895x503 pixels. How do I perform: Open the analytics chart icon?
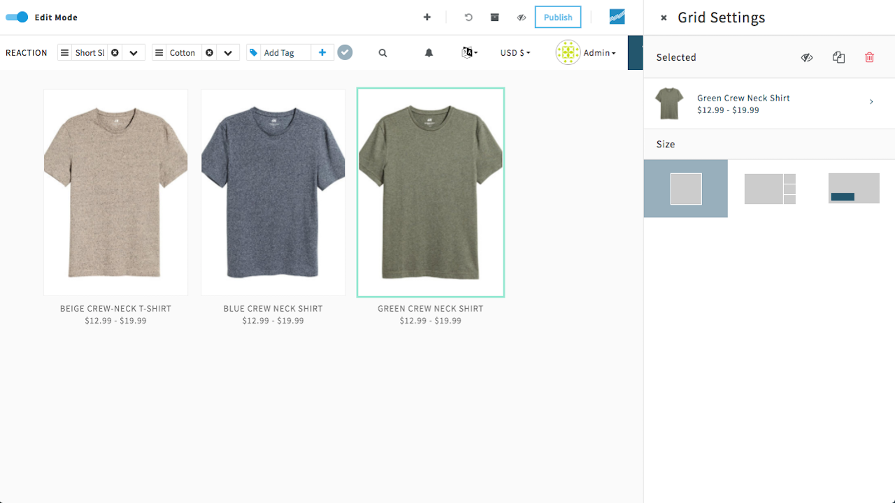click(x=617, y=17)
